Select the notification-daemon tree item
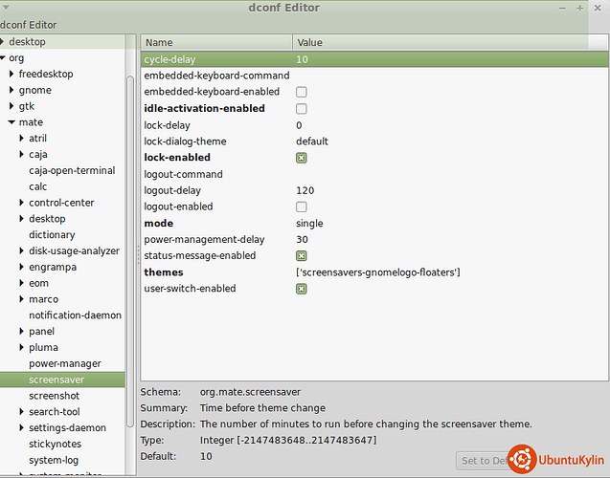The width and height of the screenshot is (610, 478). (75, 315)
